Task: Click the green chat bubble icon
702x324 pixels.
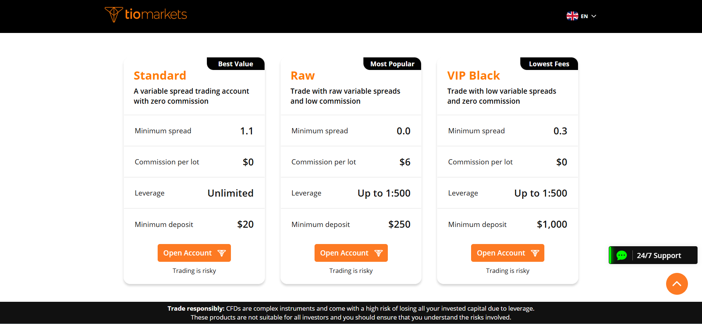Action: click(x=621, y=255)
